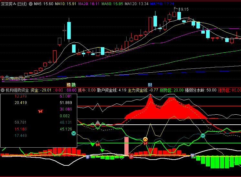Open the dropdown arrow next to 深深房A (日线)
The image size is (241, 177).
coord(31,4)
